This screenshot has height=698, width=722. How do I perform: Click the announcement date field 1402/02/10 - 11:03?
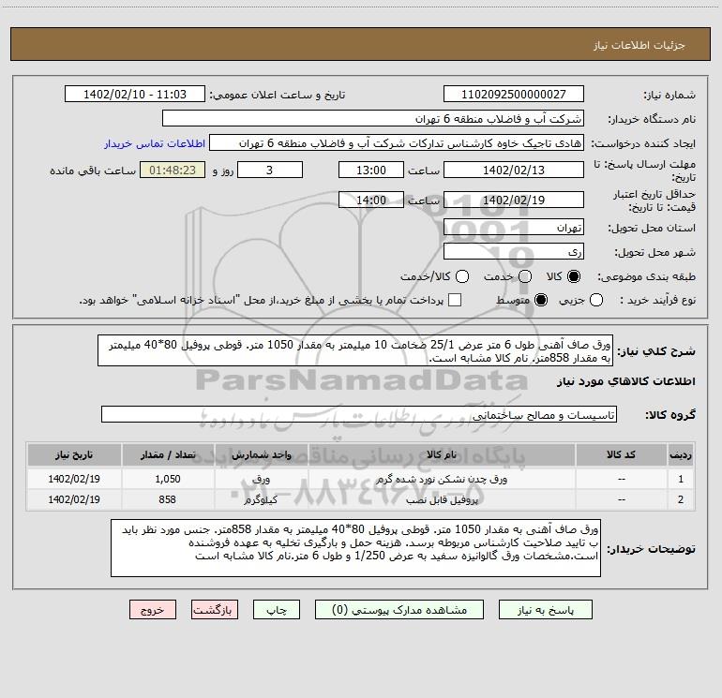(135, 95)
